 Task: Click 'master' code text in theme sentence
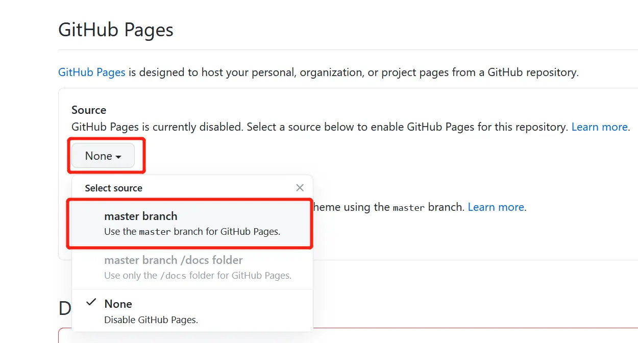point(408,208)
